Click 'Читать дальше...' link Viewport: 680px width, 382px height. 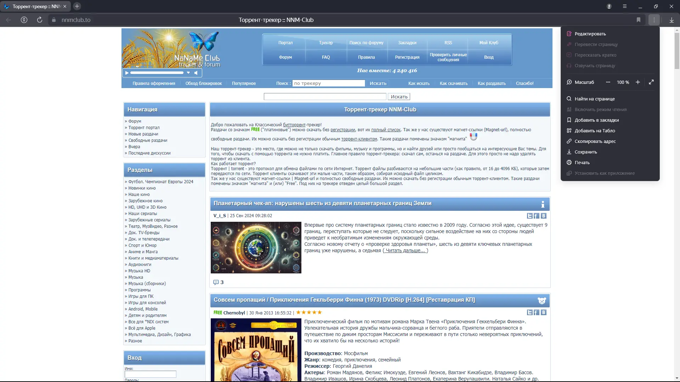(x=405, y=250)
